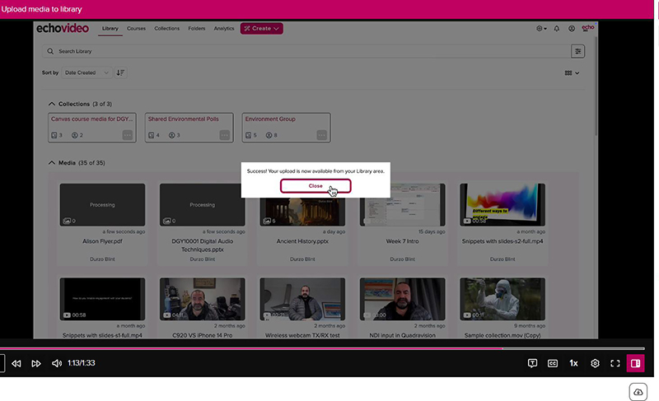Open the search filter options icon
This screenshot has height=401, width=659.
(x=578, y=51)
